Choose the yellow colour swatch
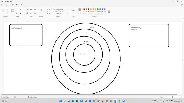Screen dimensions: 184x103 click(x=95, y=9)
